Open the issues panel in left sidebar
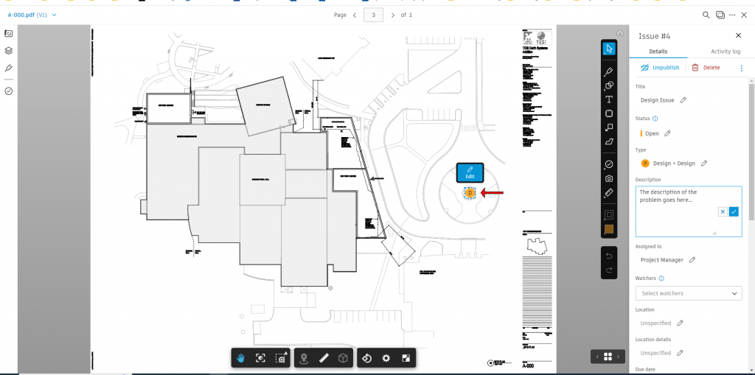 [9, 91]
